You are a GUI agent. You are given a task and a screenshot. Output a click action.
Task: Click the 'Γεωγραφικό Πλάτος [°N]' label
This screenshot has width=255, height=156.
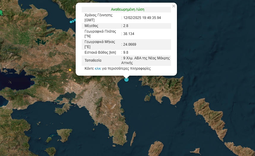[99, 34]
